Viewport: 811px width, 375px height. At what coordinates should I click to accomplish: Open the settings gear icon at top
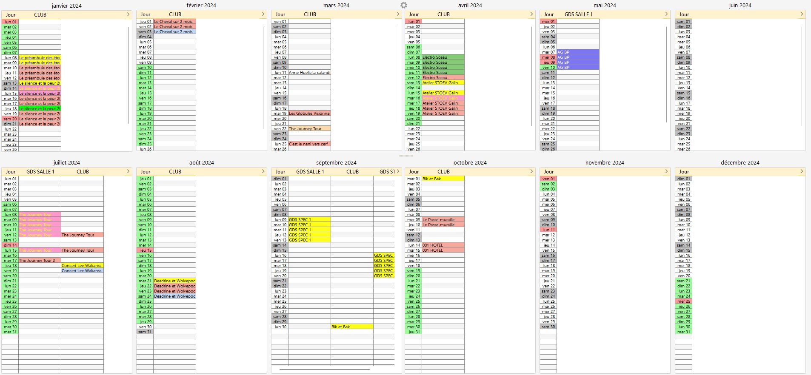(404, 5)
